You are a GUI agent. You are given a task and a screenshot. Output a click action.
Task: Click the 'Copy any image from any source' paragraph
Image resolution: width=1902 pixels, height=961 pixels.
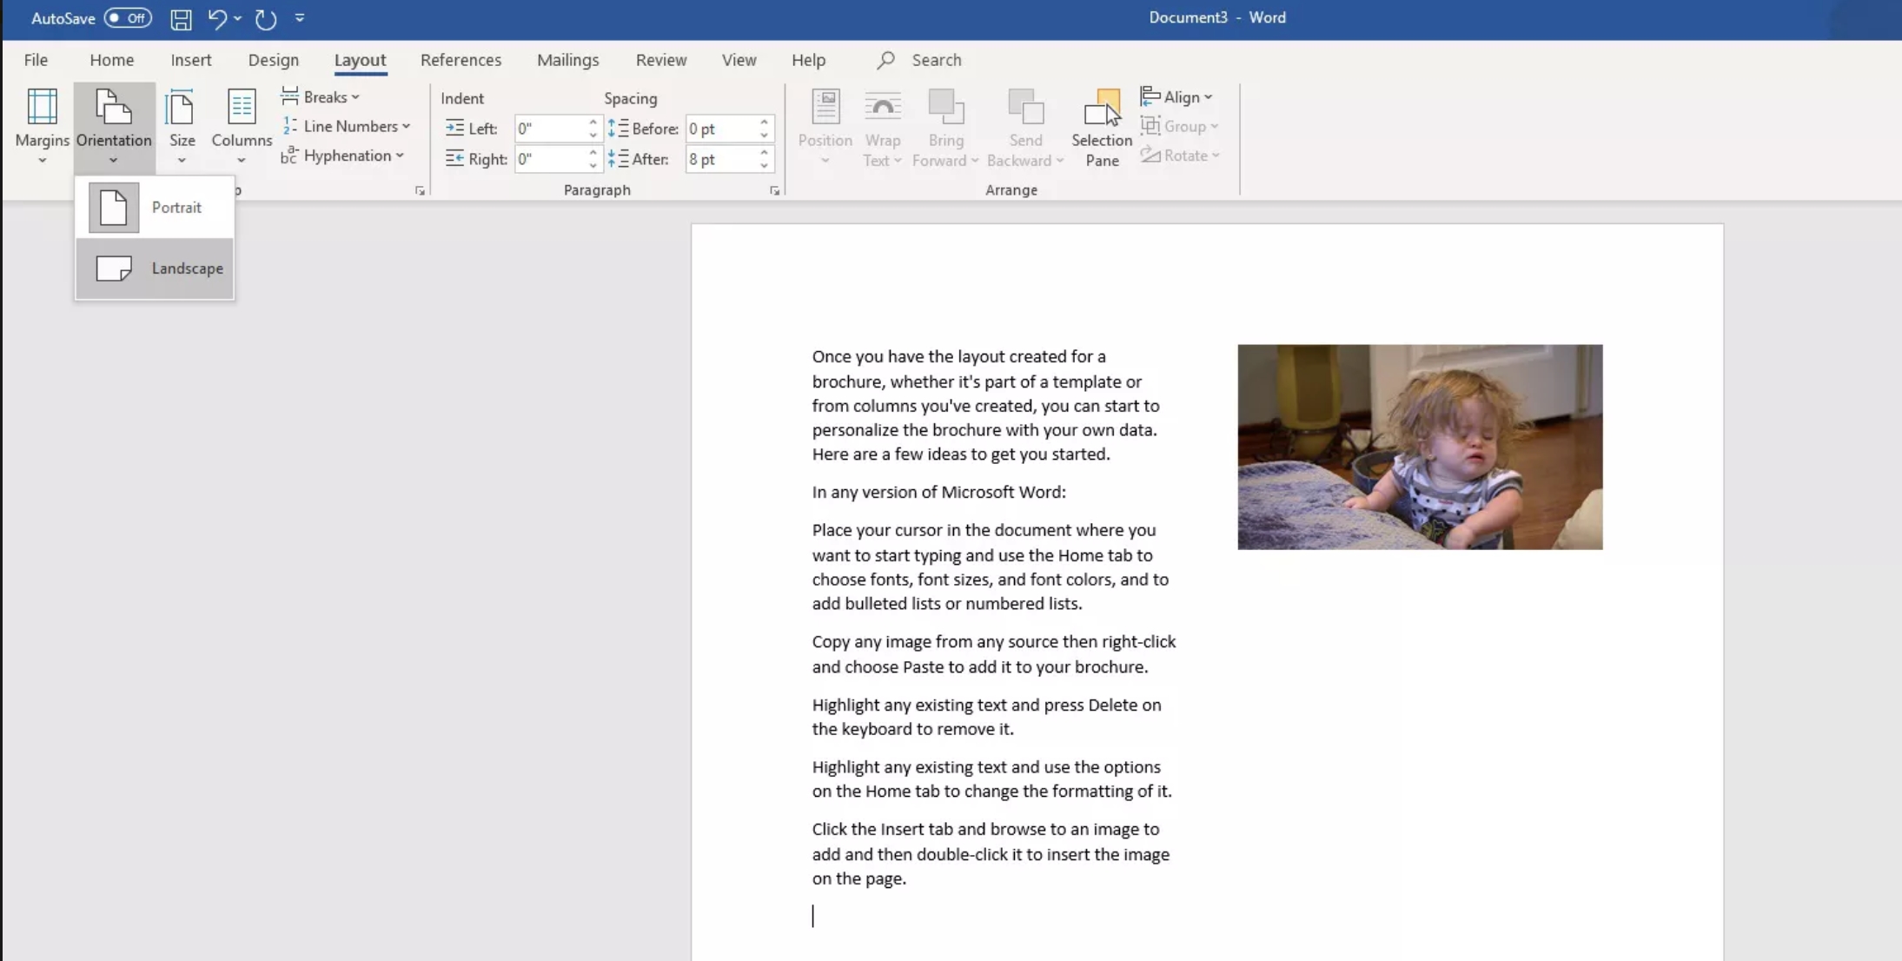(993, 654)
